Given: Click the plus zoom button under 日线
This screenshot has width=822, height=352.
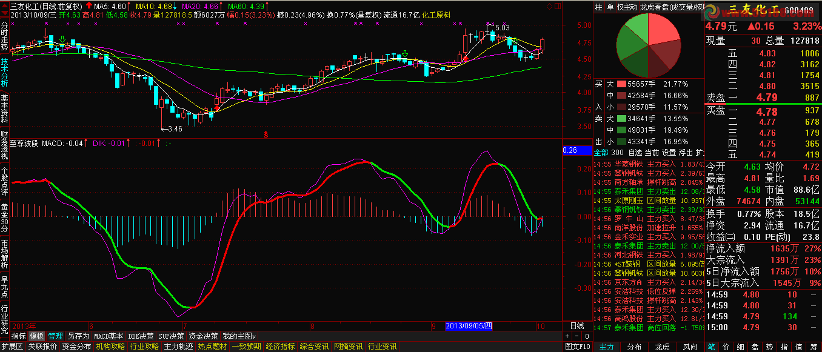Looking at the screenshot, I should pos(567,336).
